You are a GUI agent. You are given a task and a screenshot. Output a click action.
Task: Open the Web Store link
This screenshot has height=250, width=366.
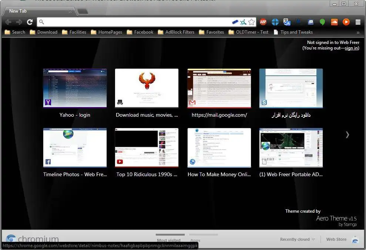click(336, 239)
